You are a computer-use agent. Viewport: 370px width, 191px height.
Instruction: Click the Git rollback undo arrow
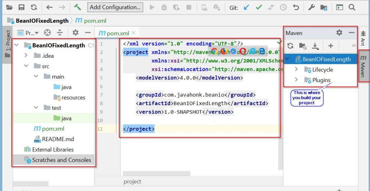click(296, 7)
